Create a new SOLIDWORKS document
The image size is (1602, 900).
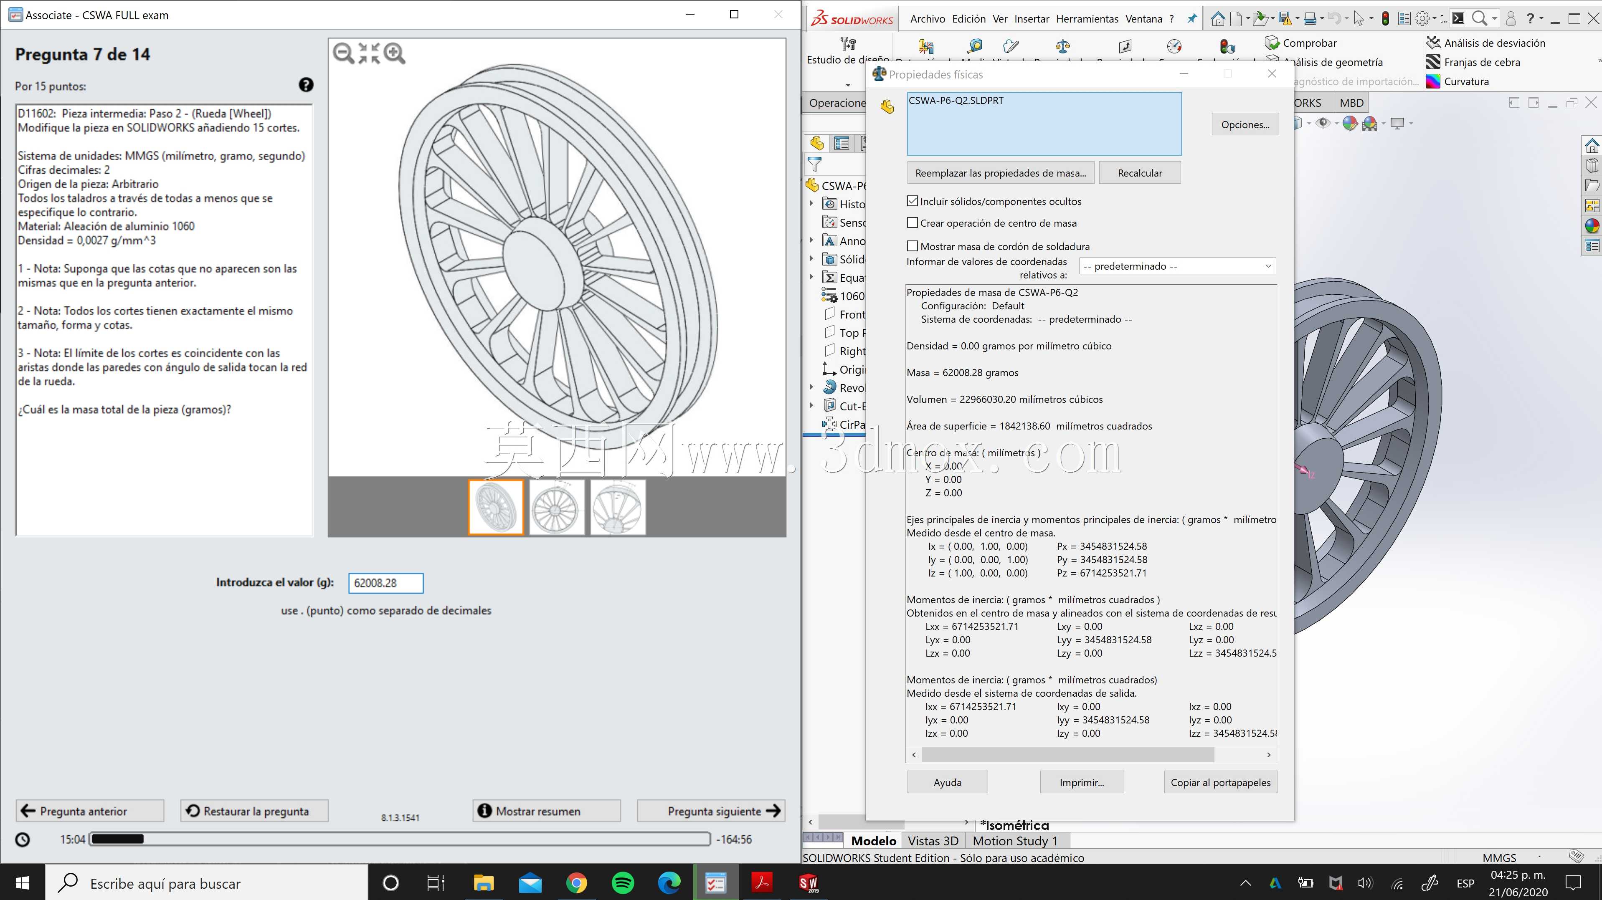coord(1236,19)
